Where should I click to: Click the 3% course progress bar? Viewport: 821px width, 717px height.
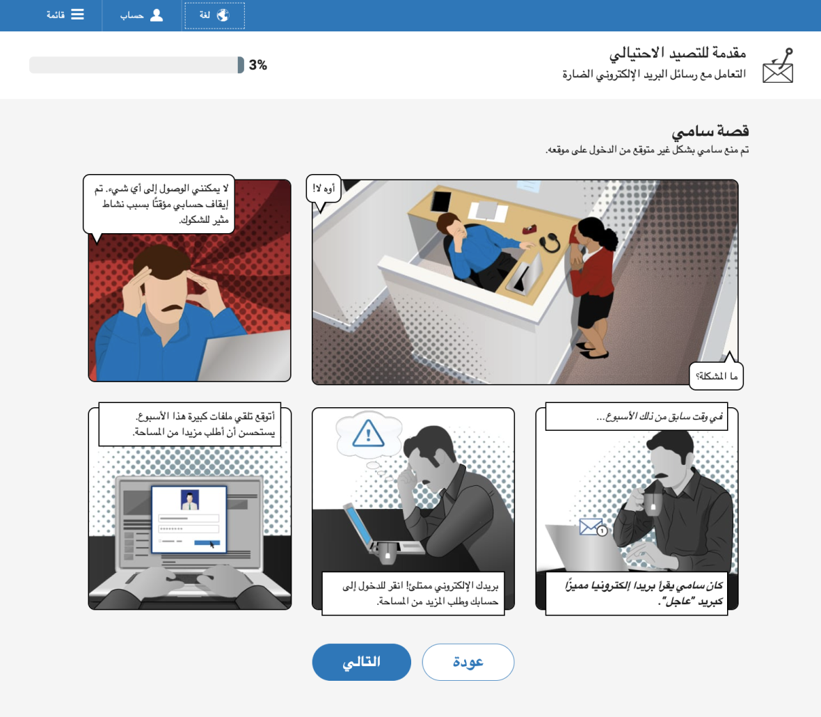(136, 65)
